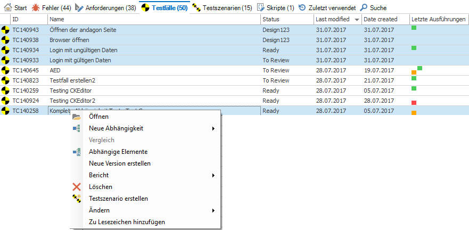Click the Testszenario erstellen icon
The height and width of the screenshot is (230, 469).
77,199
